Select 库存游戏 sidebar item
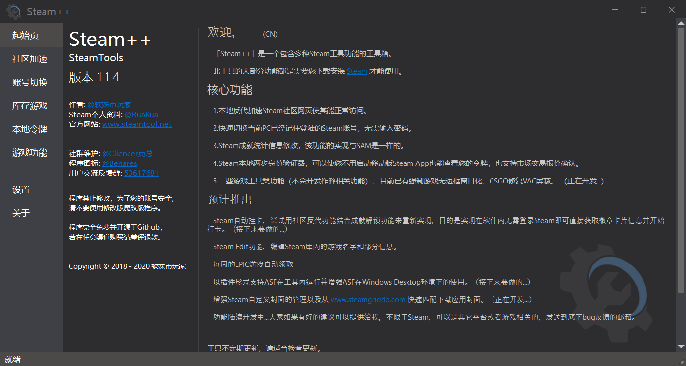Image resolution: width=686 pixels, height=366 pixels. tap(31, 106)
